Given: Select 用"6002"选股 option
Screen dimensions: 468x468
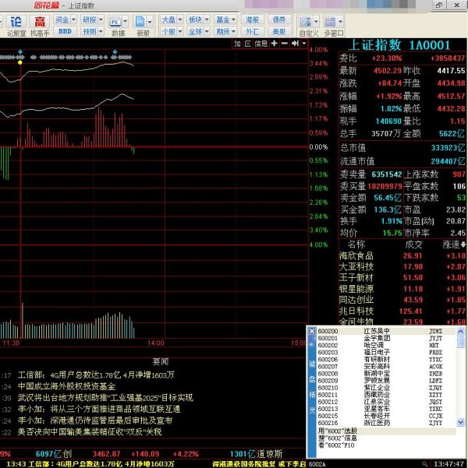Looking at the screenshot, I should click(x=386, y=431).
